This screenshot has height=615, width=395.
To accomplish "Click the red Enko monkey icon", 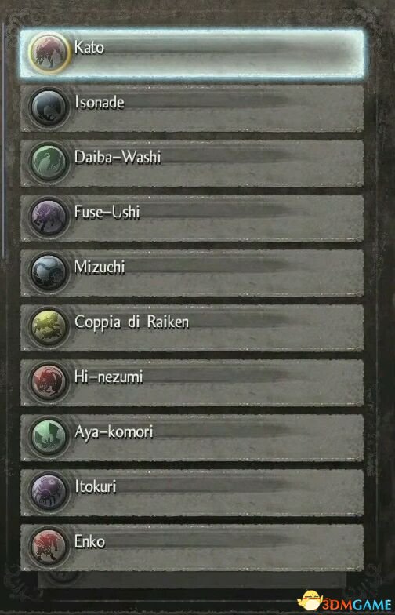I will (49, 547).
